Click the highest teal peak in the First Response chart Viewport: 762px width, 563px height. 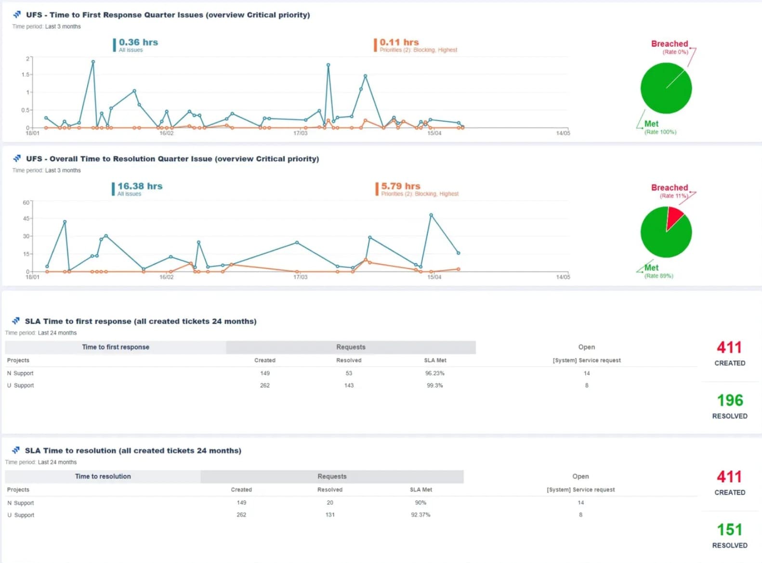[93, 62]
